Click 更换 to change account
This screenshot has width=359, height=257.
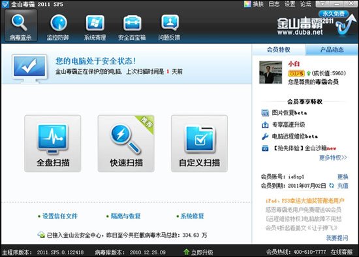point(343,177)
